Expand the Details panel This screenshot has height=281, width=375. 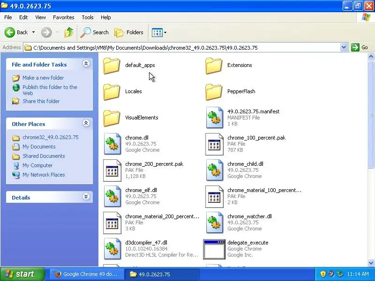coord(86,196)
